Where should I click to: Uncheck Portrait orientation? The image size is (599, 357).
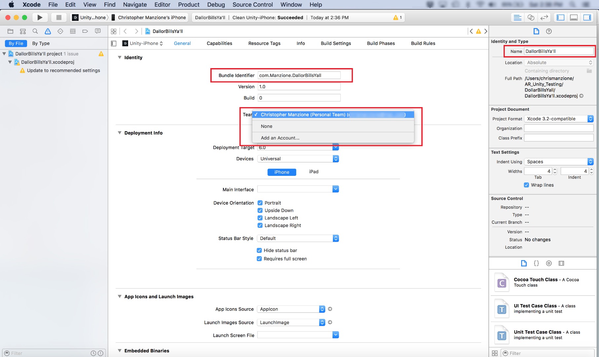pyautogui.click(x=260, y=203)
